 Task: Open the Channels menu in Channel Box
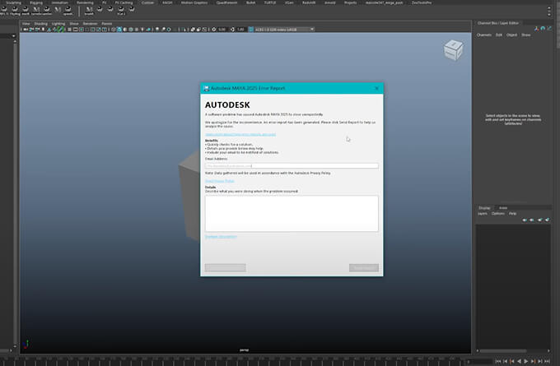[x=484, y=35]
